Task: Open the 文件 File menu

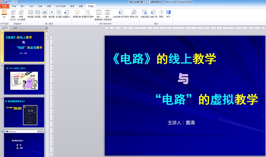Action: pyautogui.click(x=5, y=6)
